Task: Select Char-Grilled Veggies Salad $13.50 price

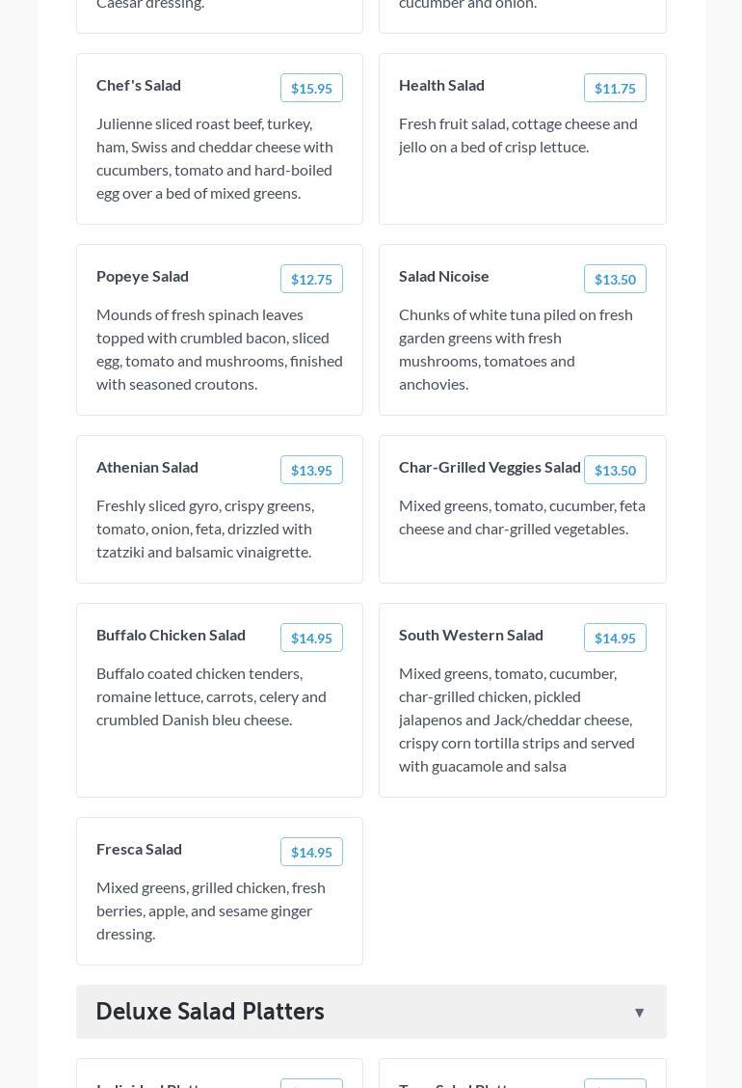Action: tap(615, 470)
